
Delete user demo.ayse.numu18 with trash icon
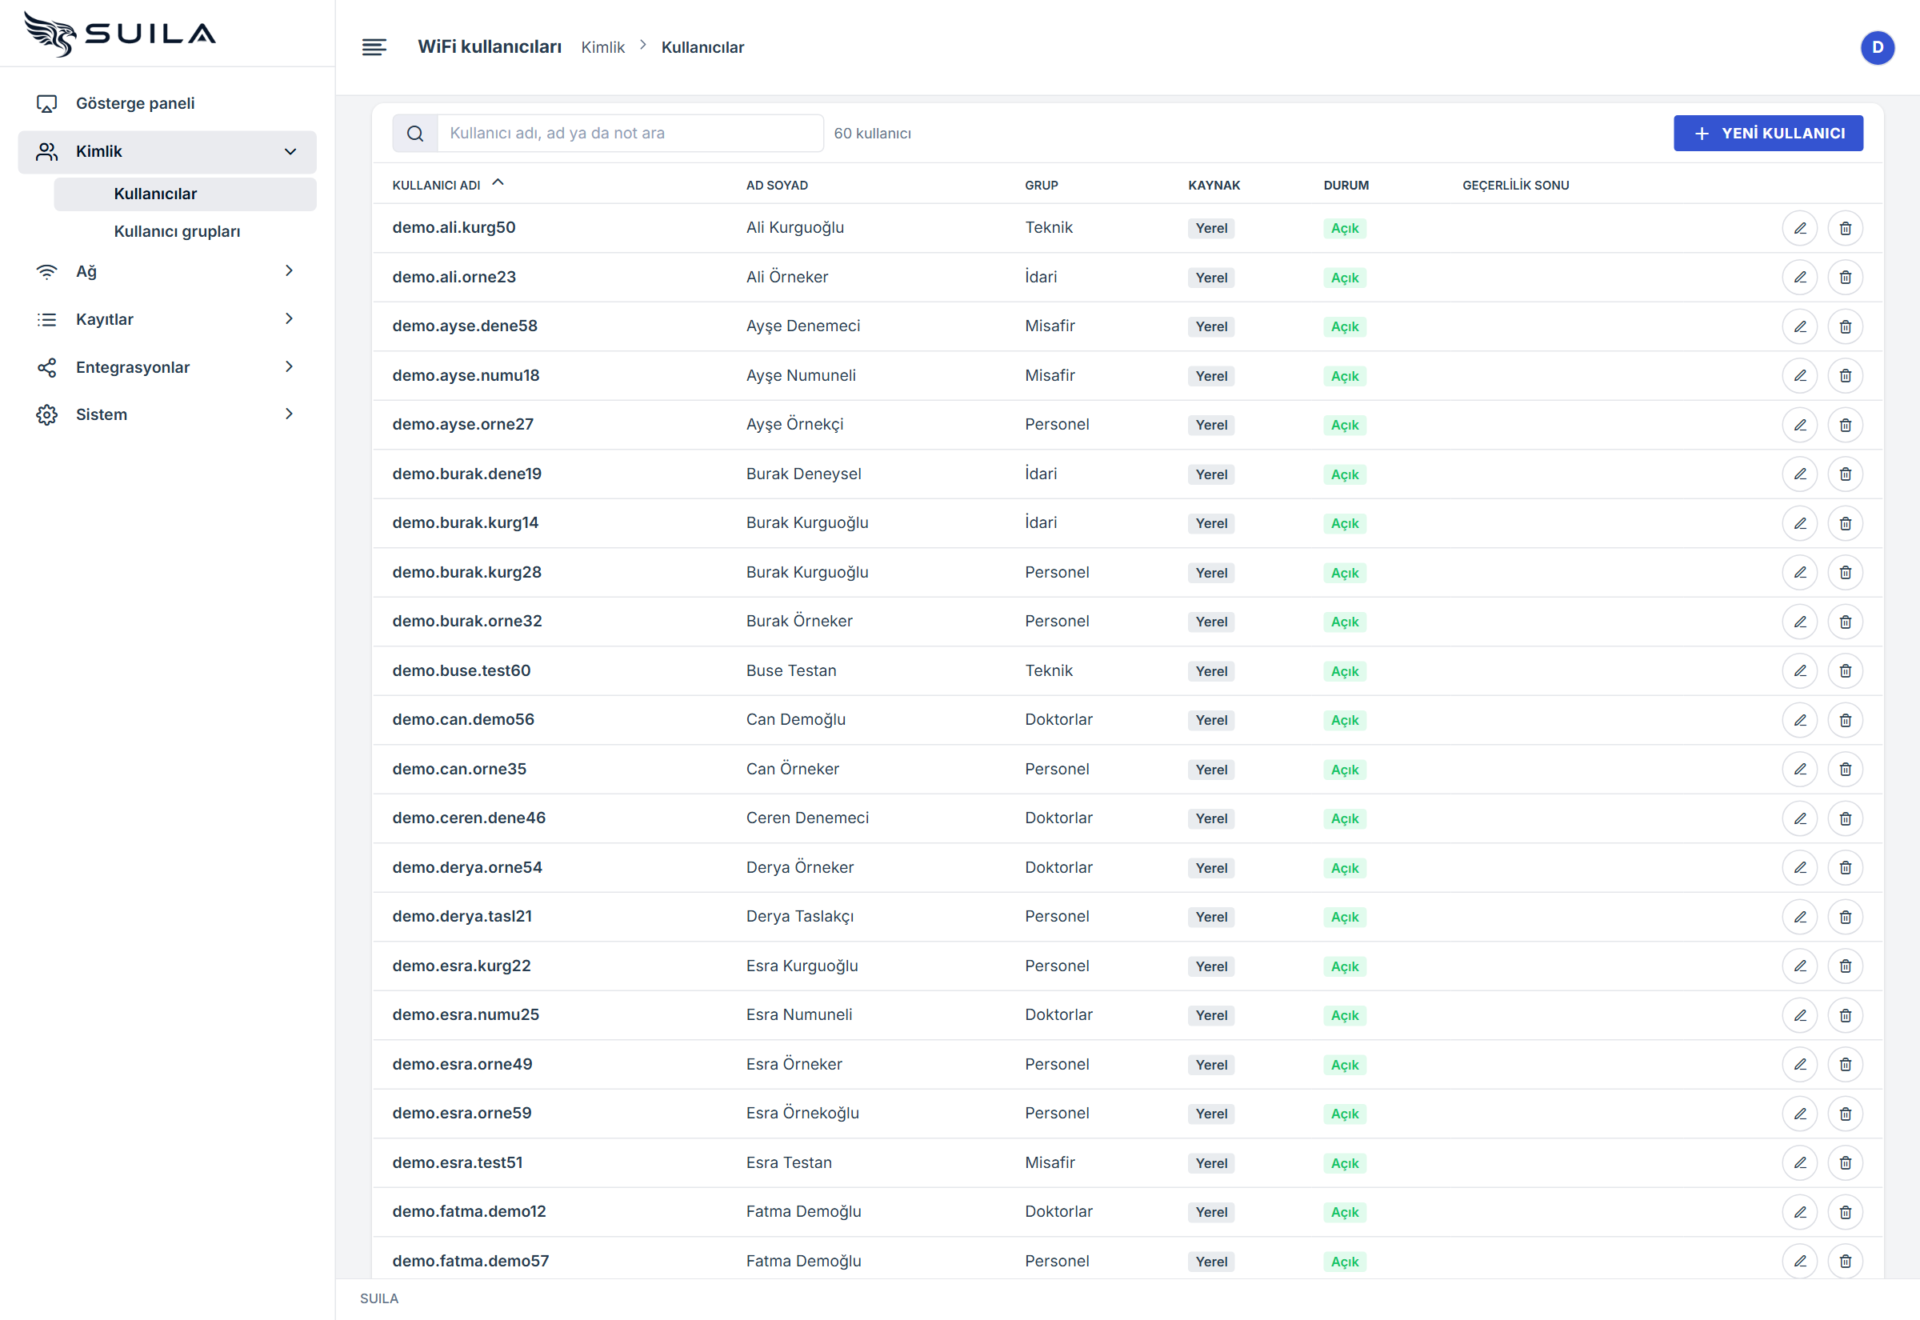(x=1845, y=375)
